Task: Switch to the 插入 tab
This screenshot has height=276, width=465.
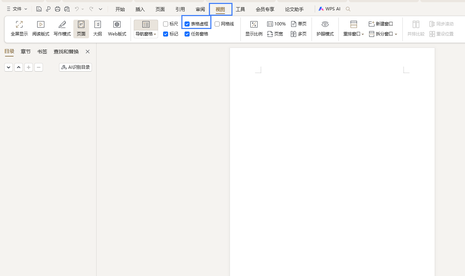Action: [x=140, y=9]
